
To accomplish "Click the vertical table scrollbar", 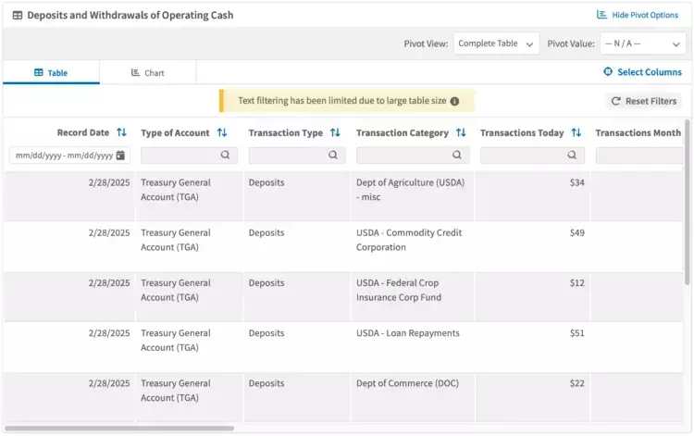I will pyautogui.click(x=687, y=202).
